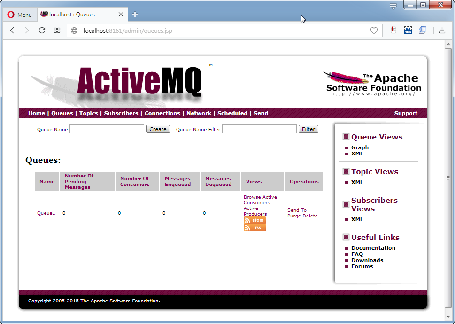Viewport: 455px width, 324px height.
Task: Open XML under Subscribers Views
Action: coord(357,219)
